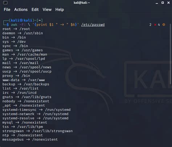Click the 'games → /usr/games' line
Screen dimensions: 172x147
(x=22, y=50)
